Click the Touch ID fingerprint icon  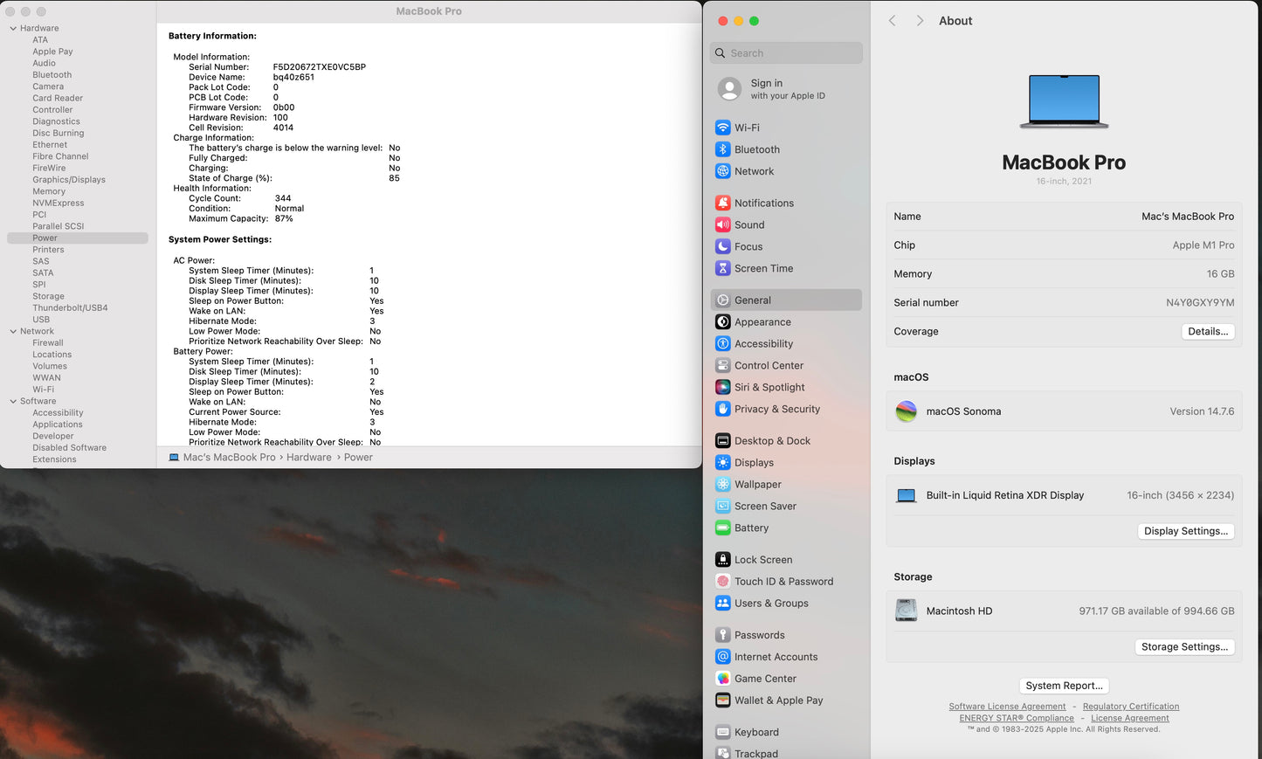click(722, 581)
